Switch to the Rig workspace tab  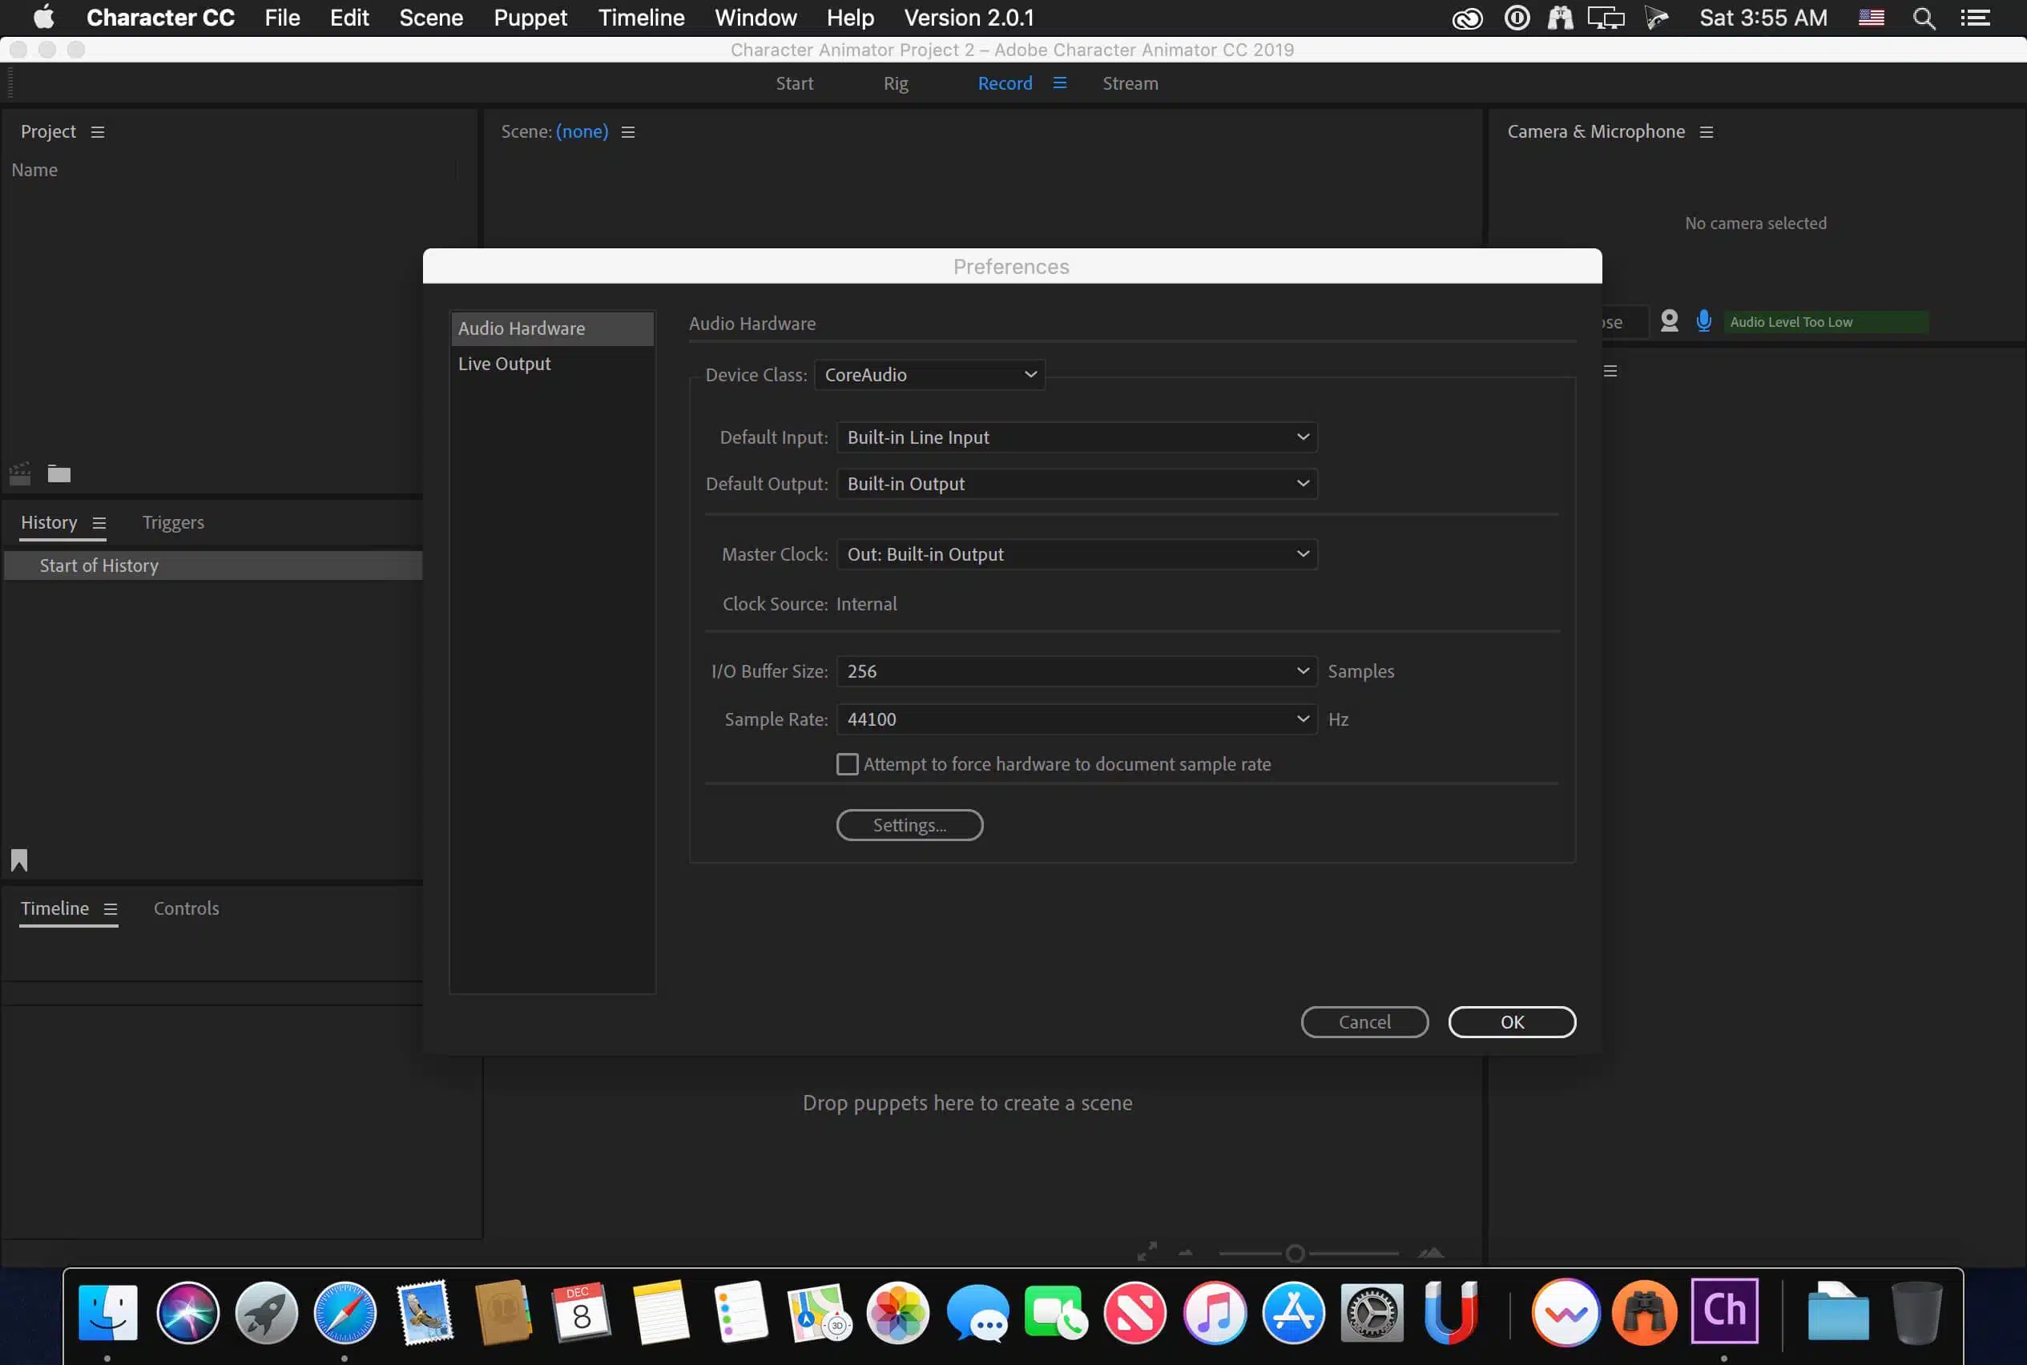tap(895, 83)
